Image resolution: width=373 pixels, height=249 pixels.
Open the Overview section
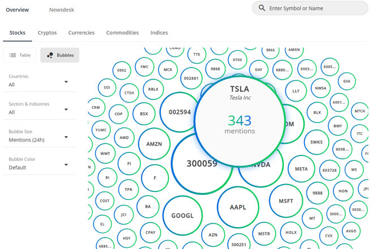18,10
